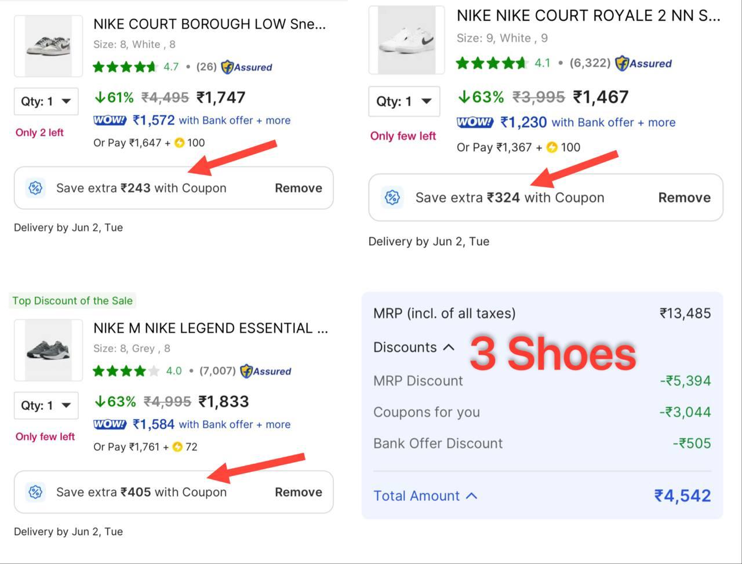742x564 pixels.
Task: Remove the ₹324 coupon
Action: (x=684, y=198)
